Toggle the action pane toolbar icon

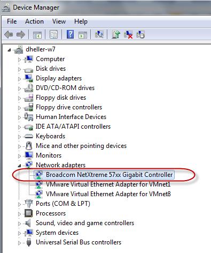point(83,34)
